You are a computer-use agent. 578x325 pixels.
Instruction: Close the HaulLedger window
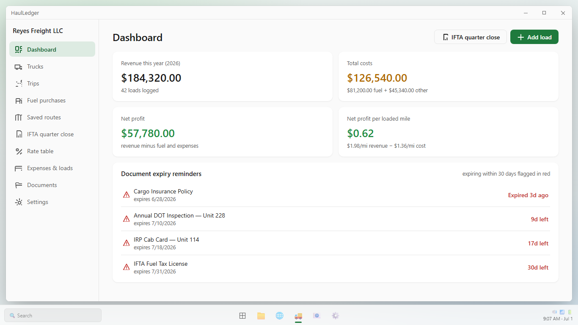tap(563, 13)
